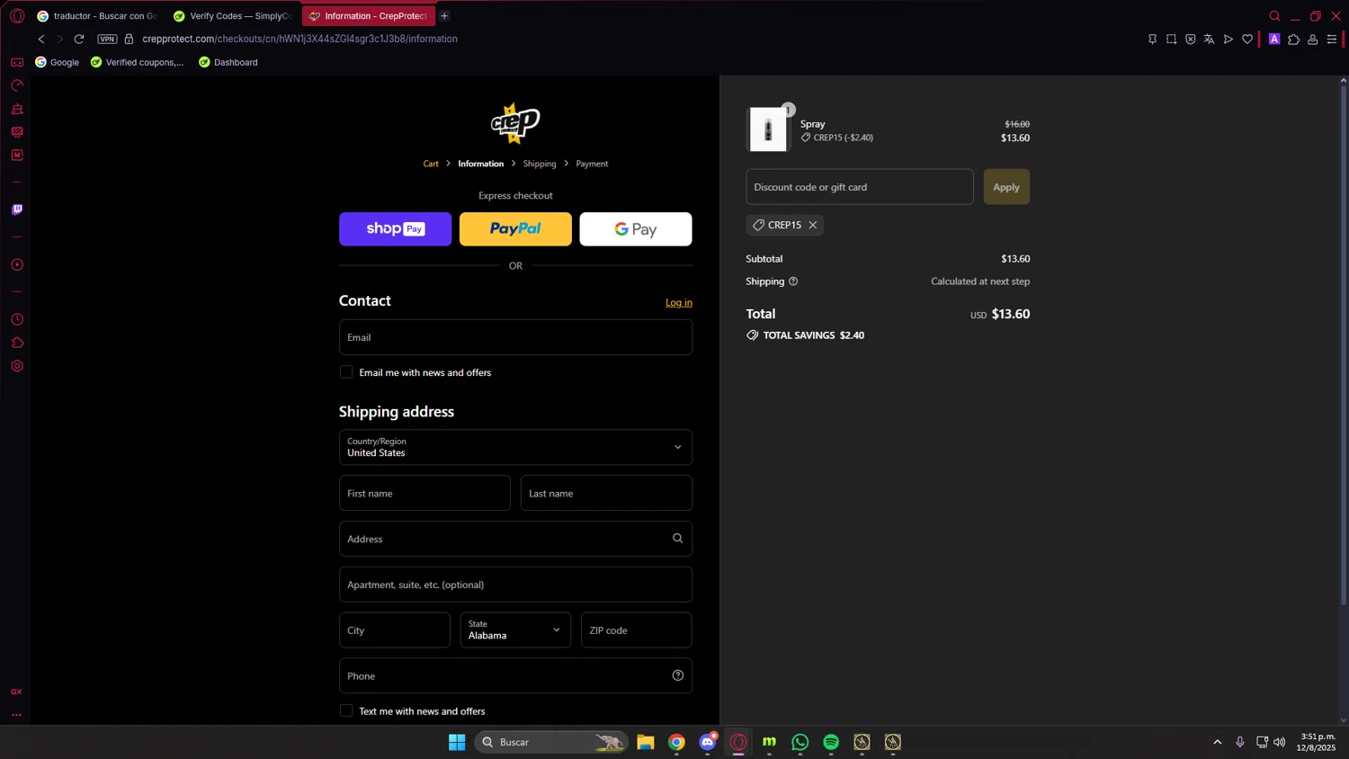The width and height of the screenshot is (1349, 759).
Task: Open Easy Setup sliders icon
Action: pos(1332,40)
